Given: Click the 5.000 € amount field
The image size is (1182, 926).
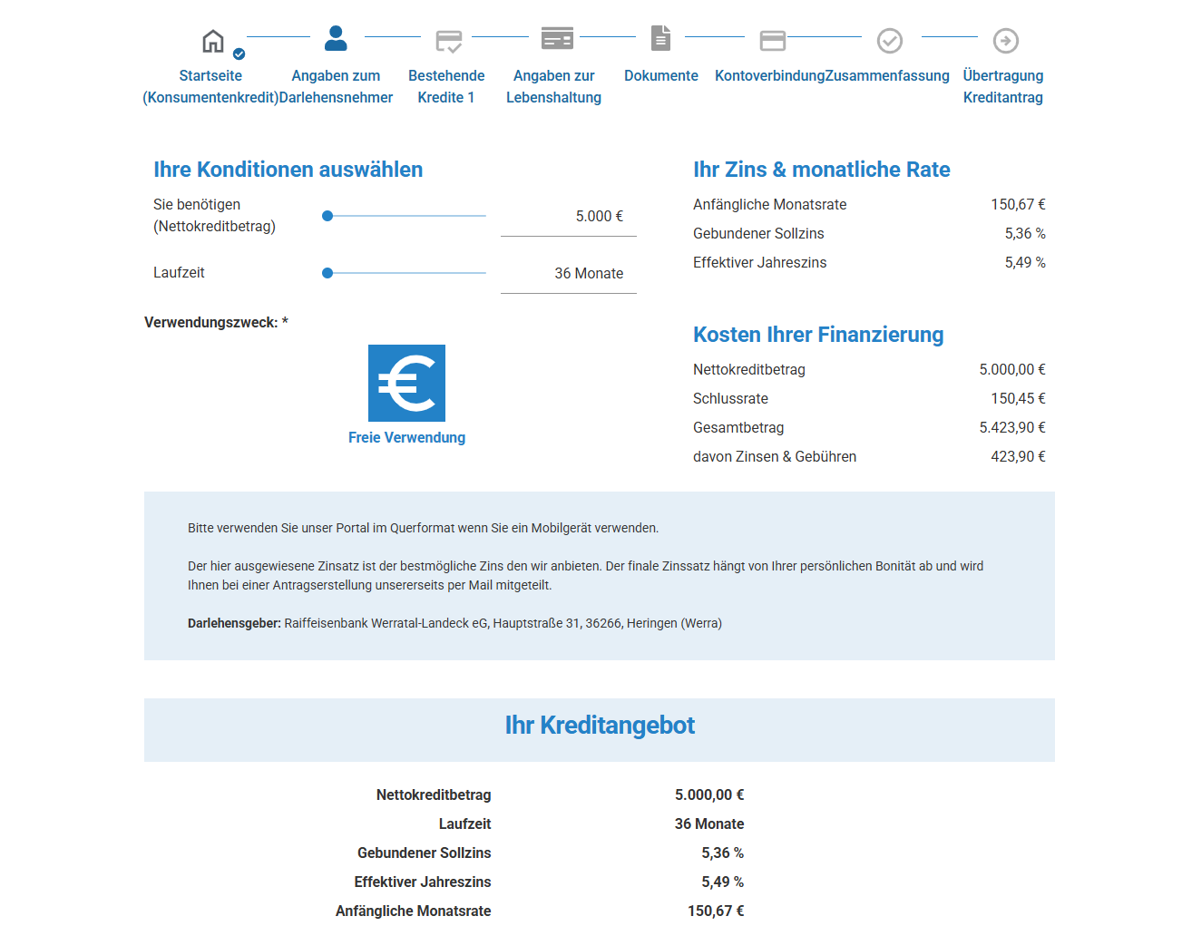Looking at the screenshot, I should click(569, 217).
